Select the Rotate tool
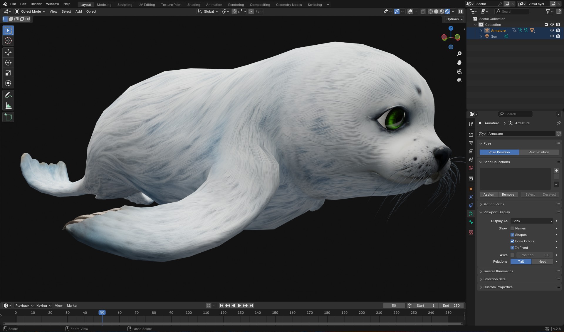The height and width of the screenshot is (332, 564). pos(8,62)
